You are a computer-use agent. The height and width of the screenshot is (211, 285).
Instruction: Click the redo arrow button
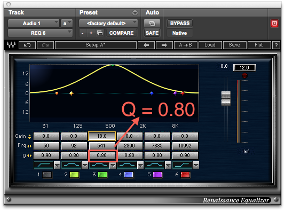pyautogui.click(x=45, y=45)
